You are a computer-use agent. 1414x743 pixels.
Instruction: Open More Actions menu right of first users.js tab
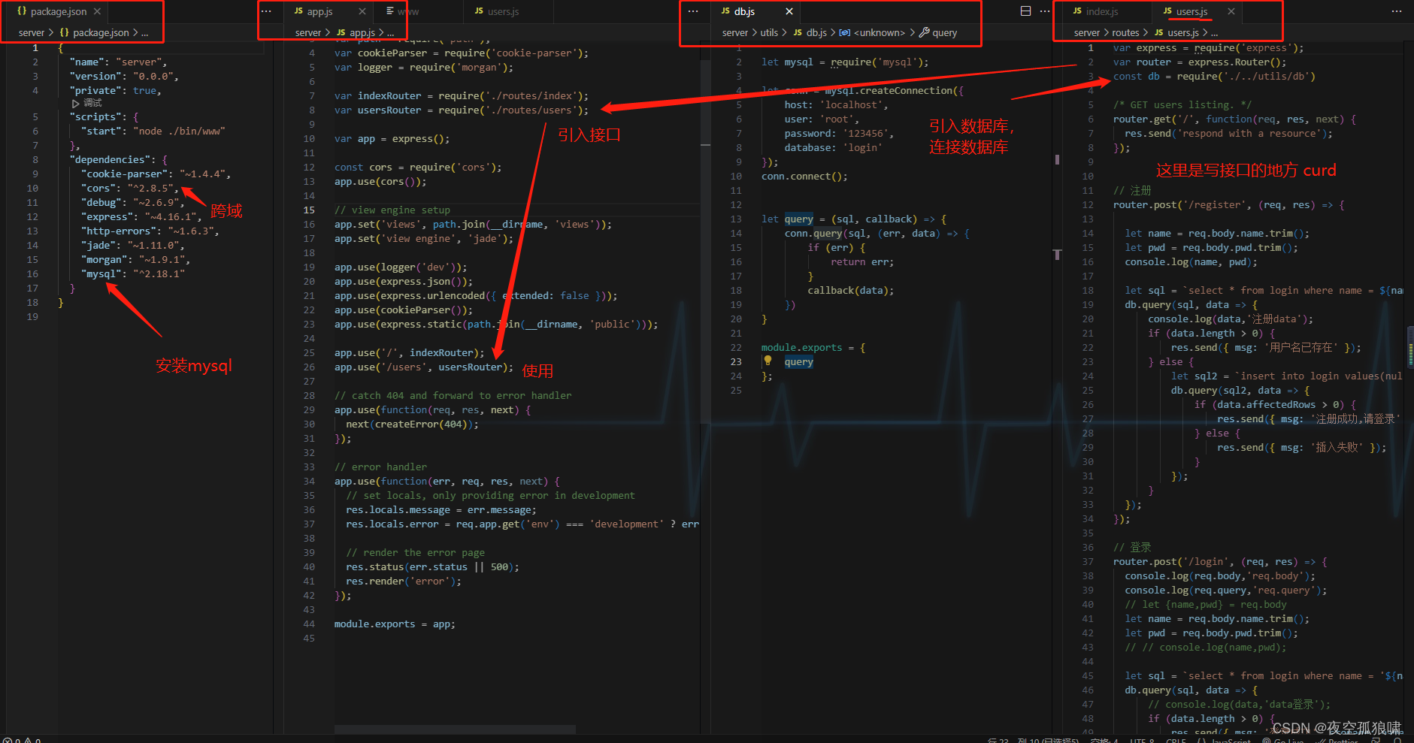(x=693, y=11)
